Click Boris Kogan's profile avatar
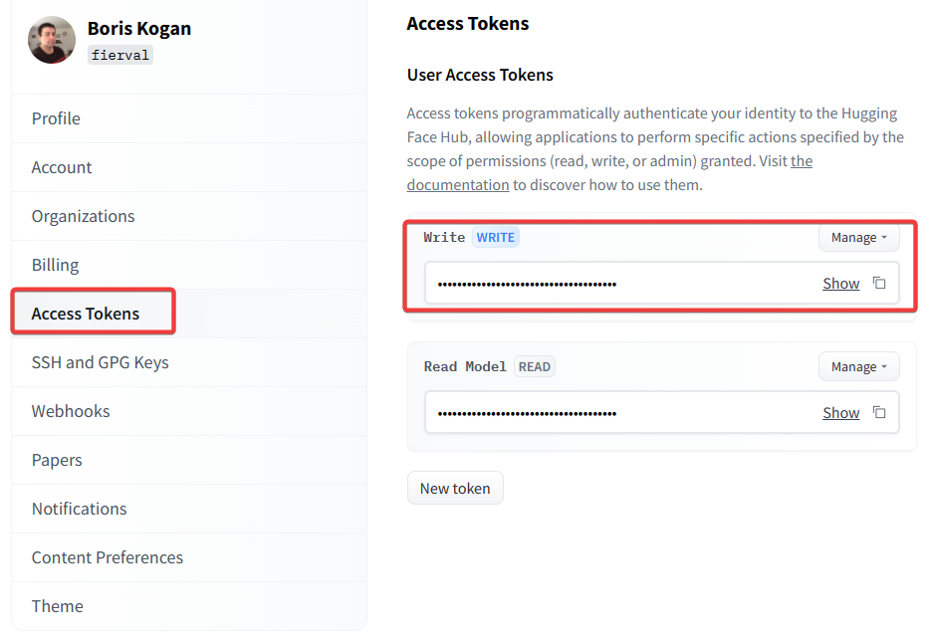933x638 pixels. [52, 40]
